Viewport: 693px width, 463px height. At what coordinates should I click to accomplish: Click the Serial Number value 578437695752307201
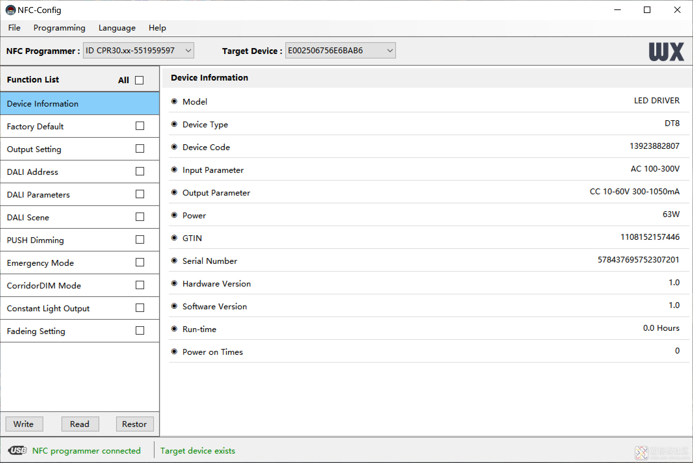638,260
